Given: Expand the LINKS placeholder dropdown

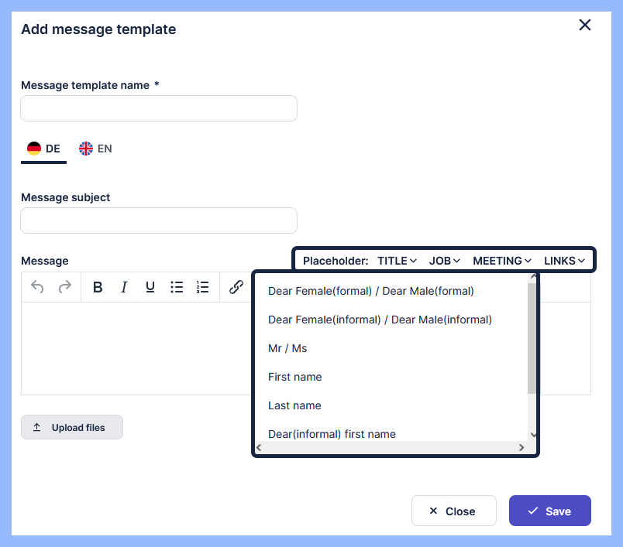Looking at the screenshot, I should click(564, 261).
